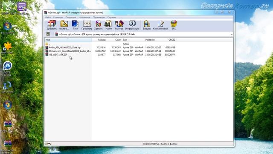The height and width of the screenshot is (154, 273).
Task: Open the Операции (Operations) menu
Action: point(71,18)
